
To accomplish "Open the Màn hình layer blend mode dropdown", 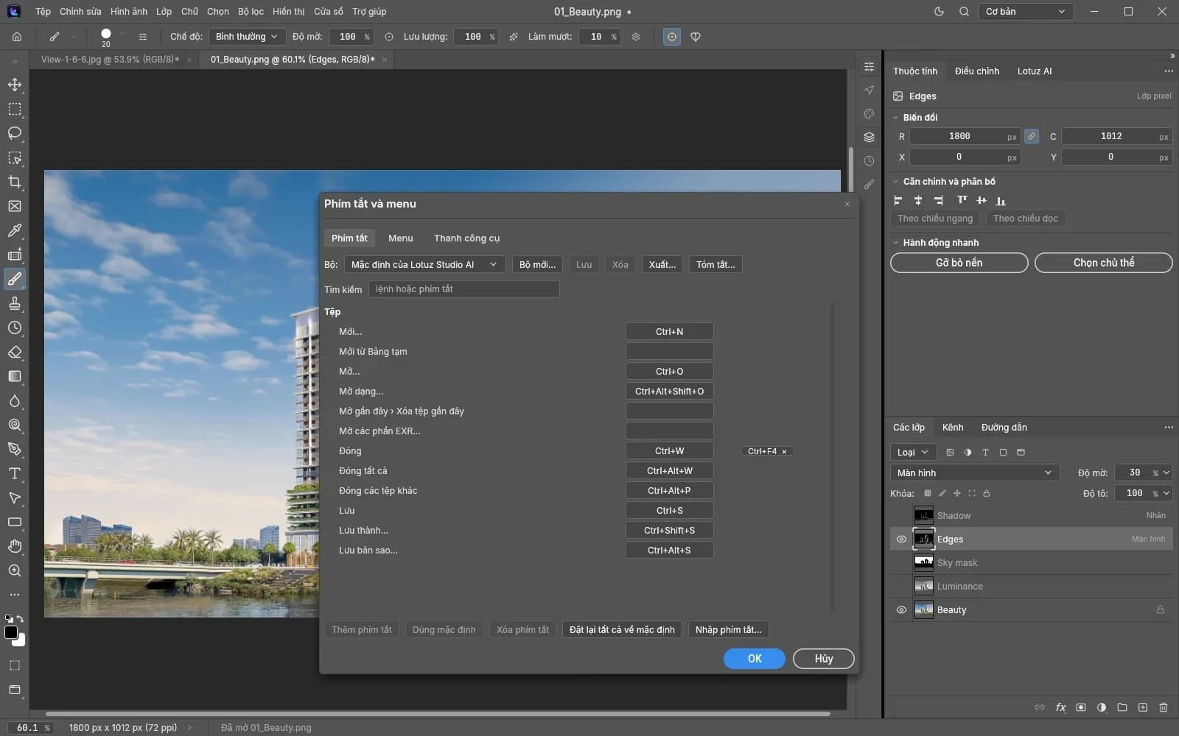I will (974, 473).
